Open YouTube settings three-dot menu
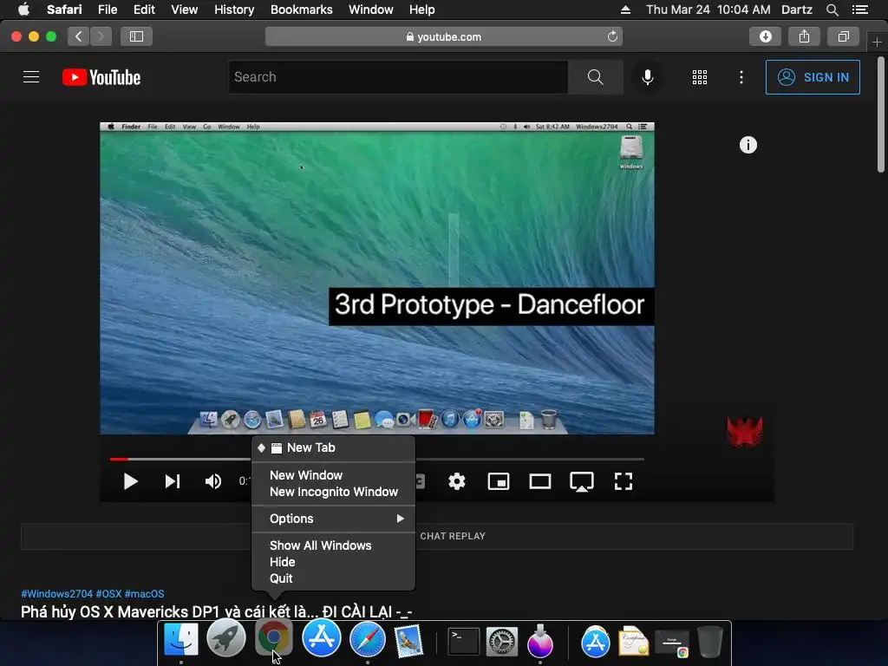 click(741, 77)
